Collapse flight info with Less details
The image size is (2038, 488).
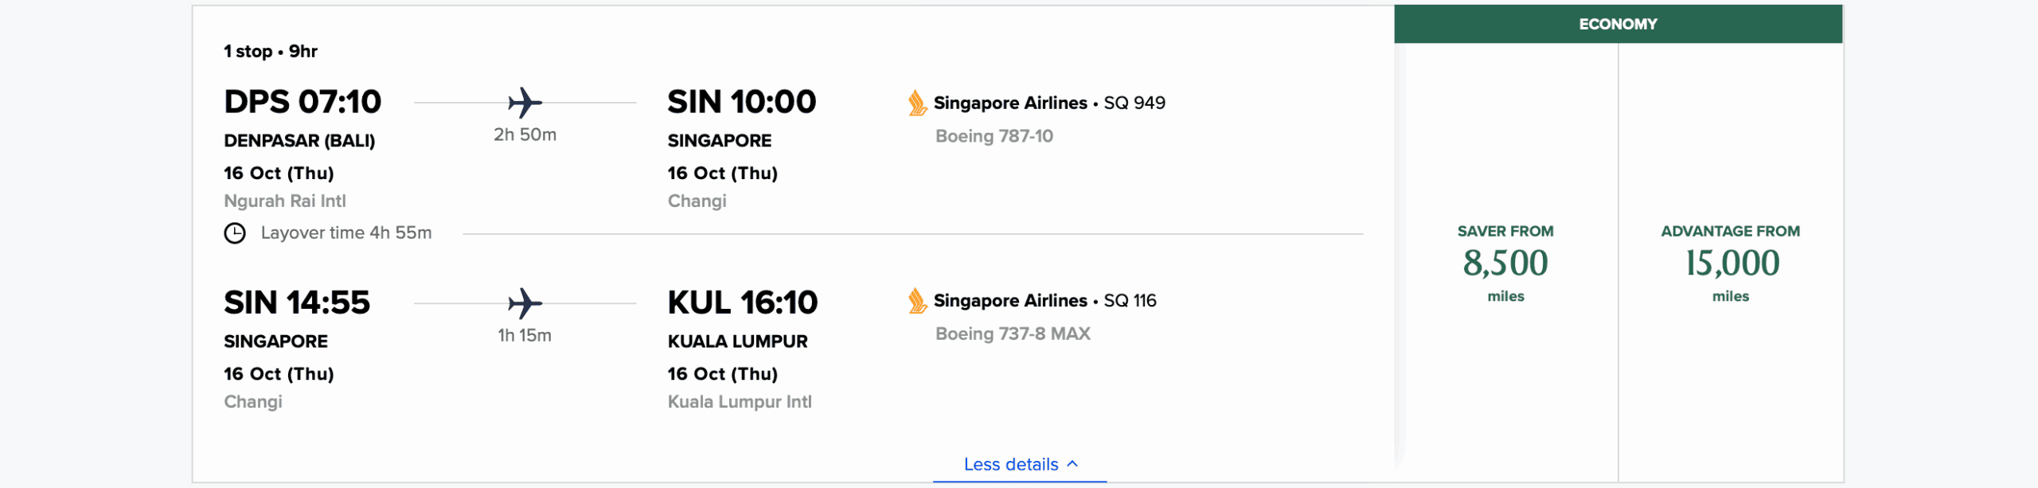[1010, 464]
